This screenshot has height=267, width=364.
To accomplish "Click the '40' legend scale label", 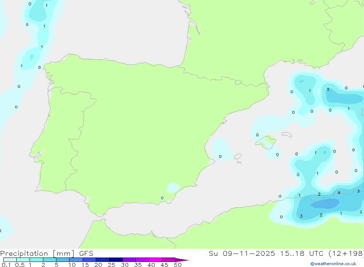I will pyautogui.click(x=151, y=265).
